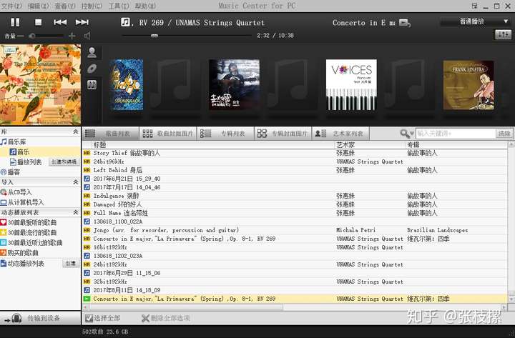The height and width of the screenshot is (338, 515).
Task: Open the 控制(C) menu
Action: [x=92, y=6]
